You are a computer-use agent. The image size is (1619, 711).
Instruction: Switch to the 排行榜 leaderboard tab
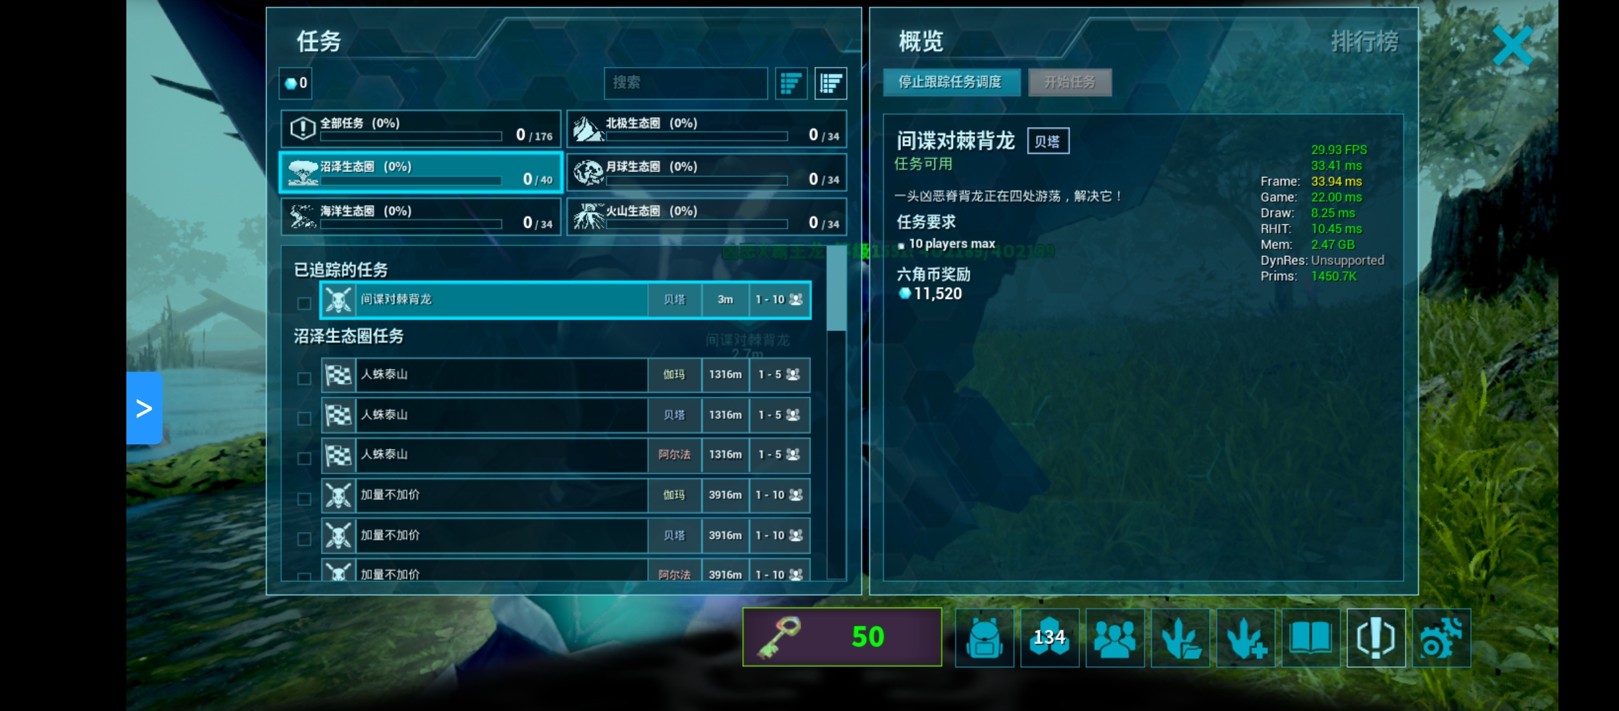tap(1365, 41)
